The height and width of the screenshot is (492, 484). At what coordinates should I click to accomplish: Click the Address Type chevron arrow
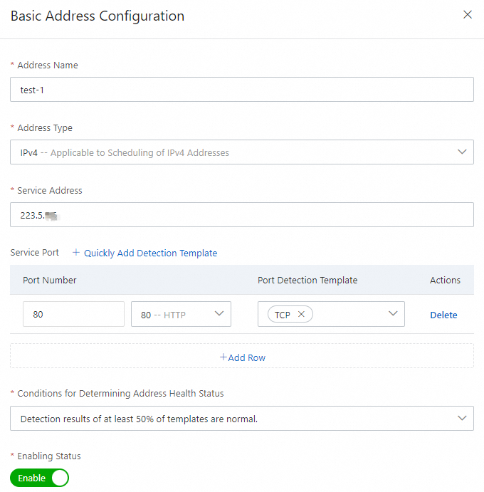tap(462, 152)
